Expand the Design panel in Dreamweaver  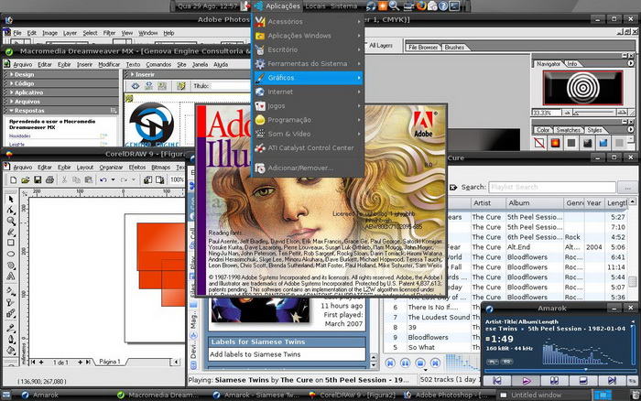[x=24, y=74]
